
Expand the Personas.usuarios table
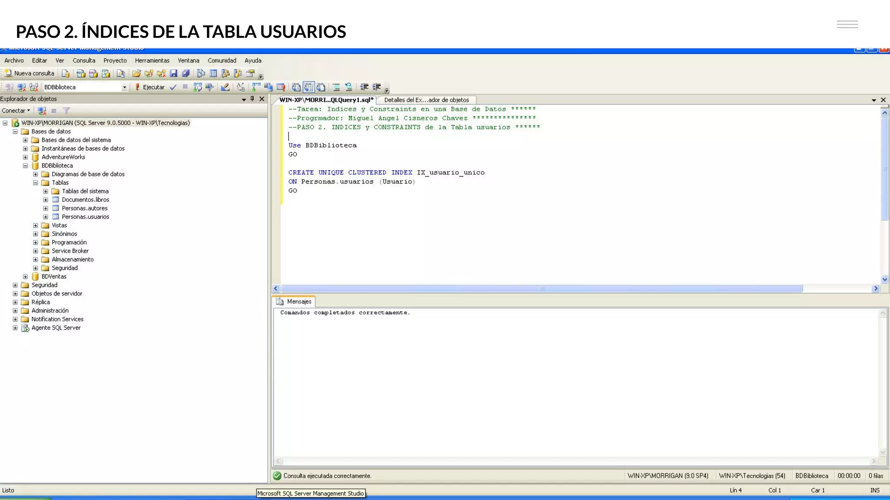point(46,217)
